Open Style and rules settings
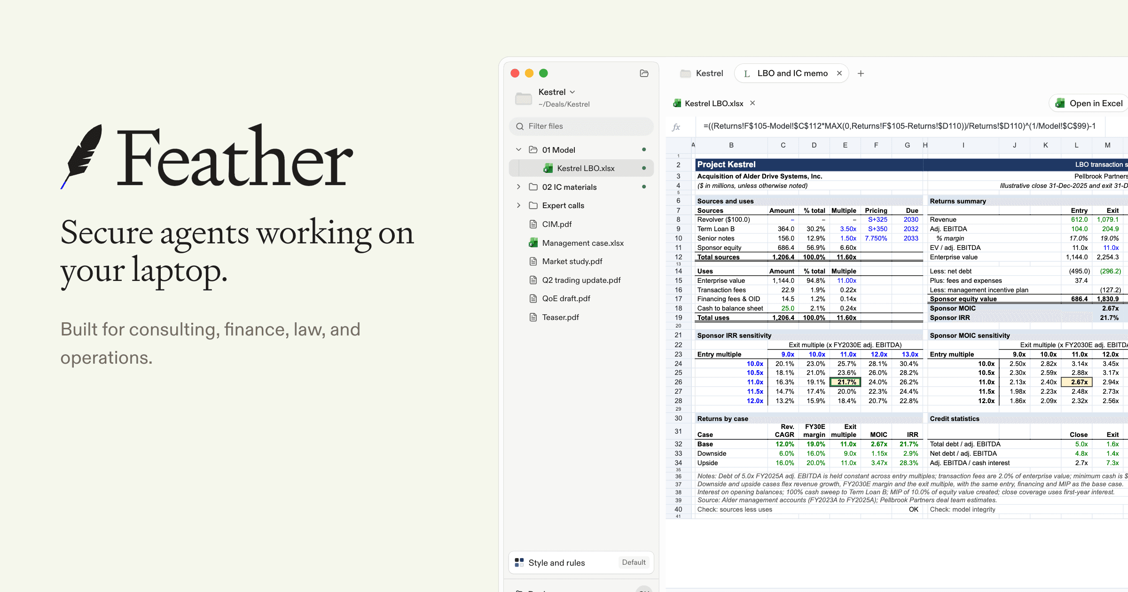 581,562
